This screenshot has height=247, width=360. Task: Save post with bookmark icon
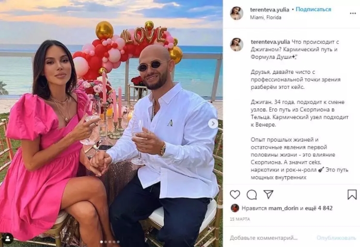pos(352,195)
